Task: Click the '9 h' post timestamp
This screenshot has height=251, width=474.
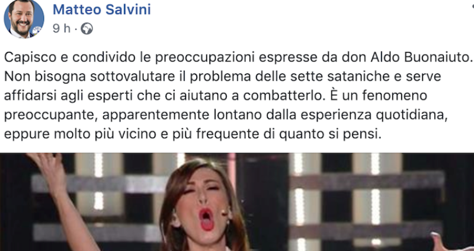Action: pyautogui.click(x=61, y=28)
